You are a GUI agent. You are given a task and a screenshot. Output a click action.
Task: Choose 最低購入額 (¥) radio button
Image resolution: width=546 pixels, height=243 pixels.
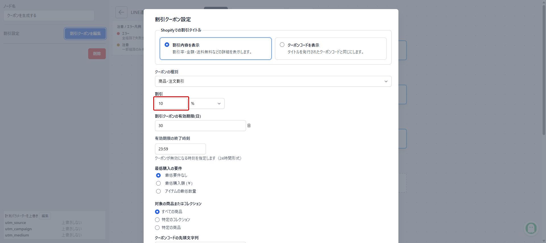click(x=158, y=183)
